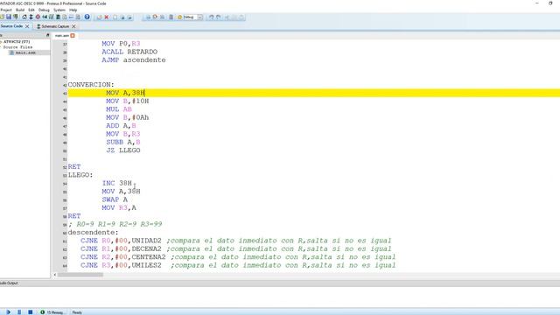Click the horizontal scrollbar thumb below the code
The height and width of the screenshot is (315, 560).
[80, 275]
